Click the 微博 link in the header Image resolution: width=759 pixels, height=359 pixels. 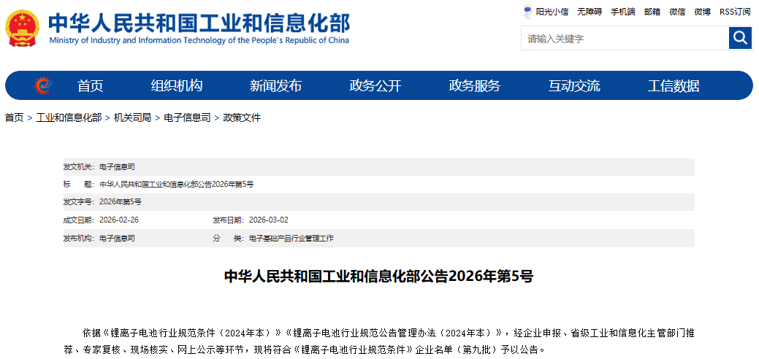tap(702, 12)
